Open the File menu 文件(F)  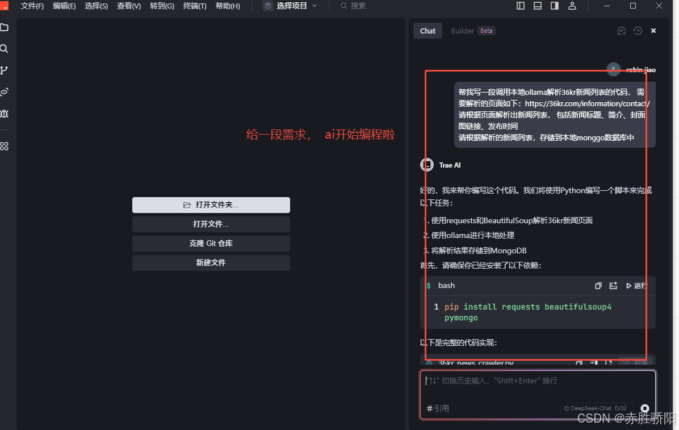pyautogui.click(x=32, y=6)
